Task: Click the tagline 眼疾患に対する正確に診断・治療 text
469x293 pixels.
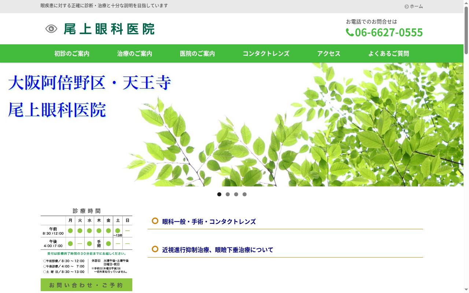Action: (104, 6)
